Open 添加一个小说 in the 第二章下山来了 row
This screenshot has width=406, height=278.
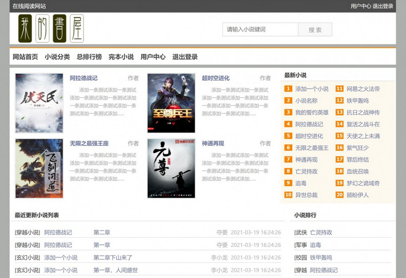61,258
